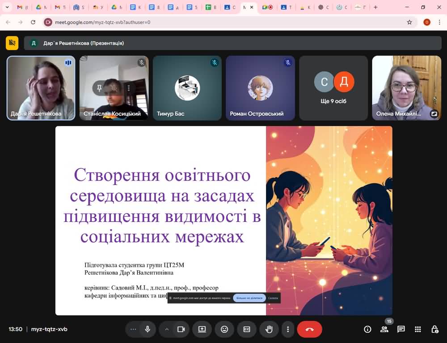Open audio settings dots beside microphone

tap(133, 329)
